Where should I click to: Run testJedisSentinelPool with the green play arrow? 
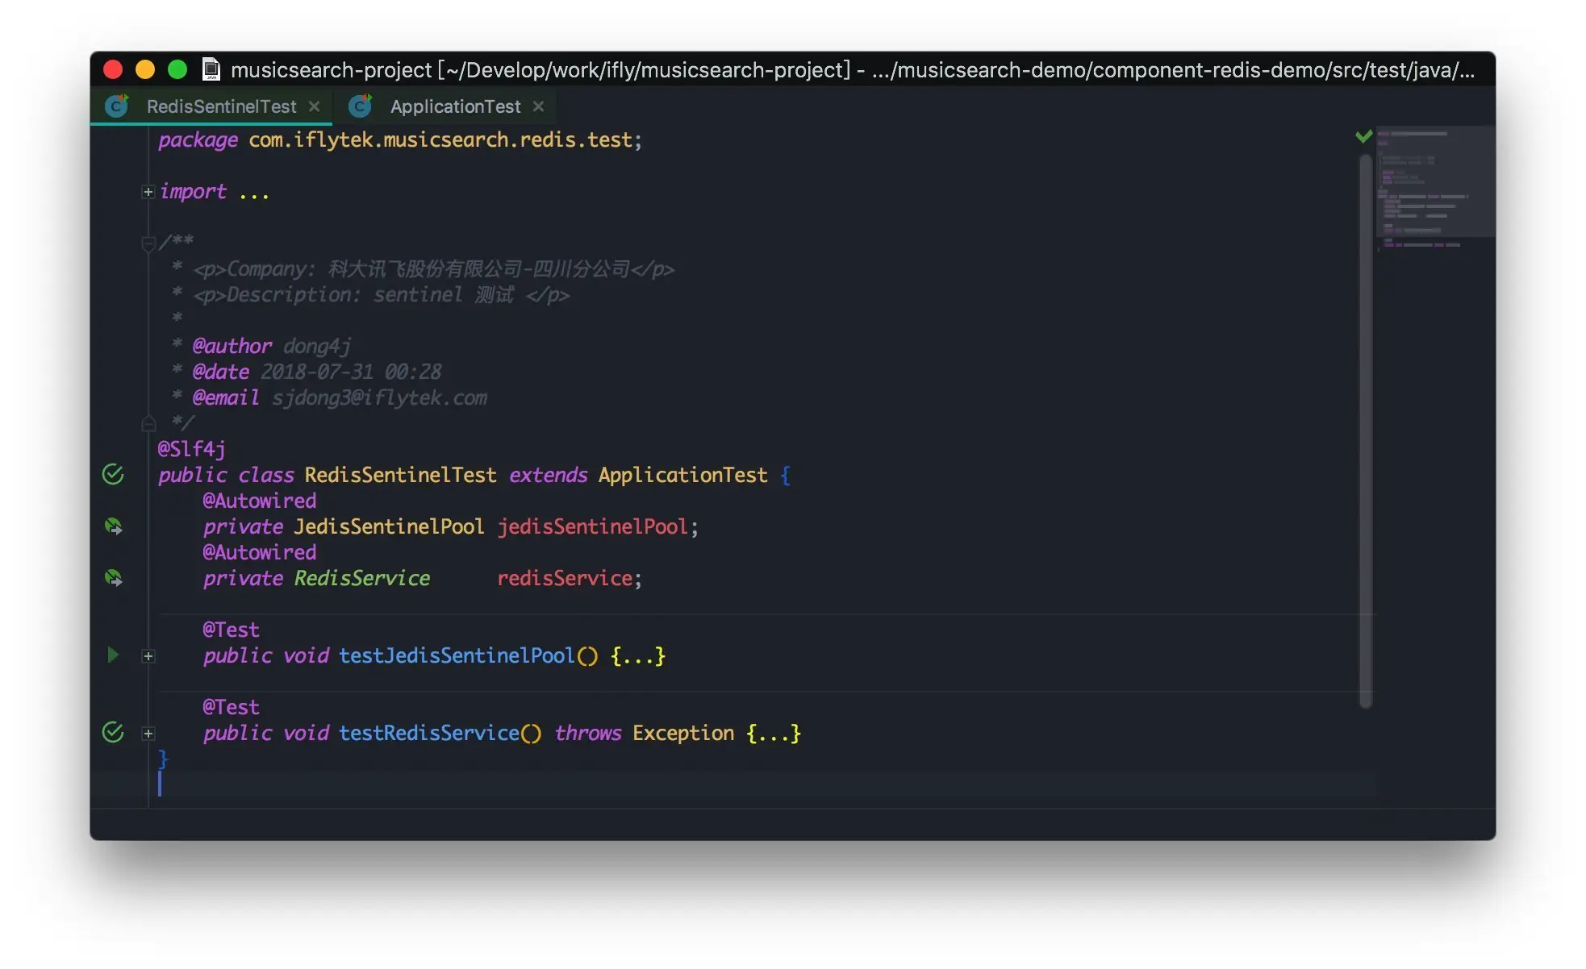[x=113, y=655]
